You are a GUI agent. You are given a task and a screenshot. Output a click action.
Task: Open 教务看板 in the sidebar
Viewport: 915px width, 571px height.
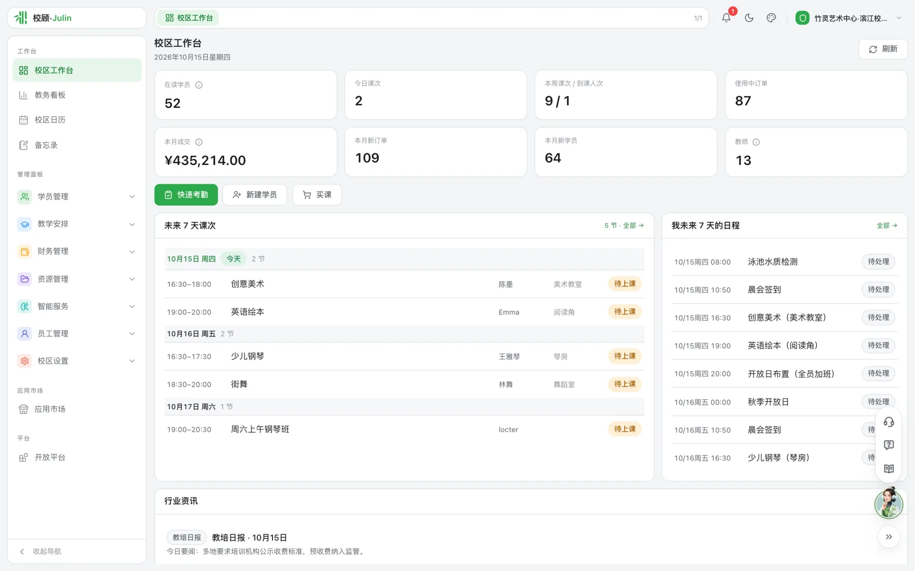tap(77, 95)
